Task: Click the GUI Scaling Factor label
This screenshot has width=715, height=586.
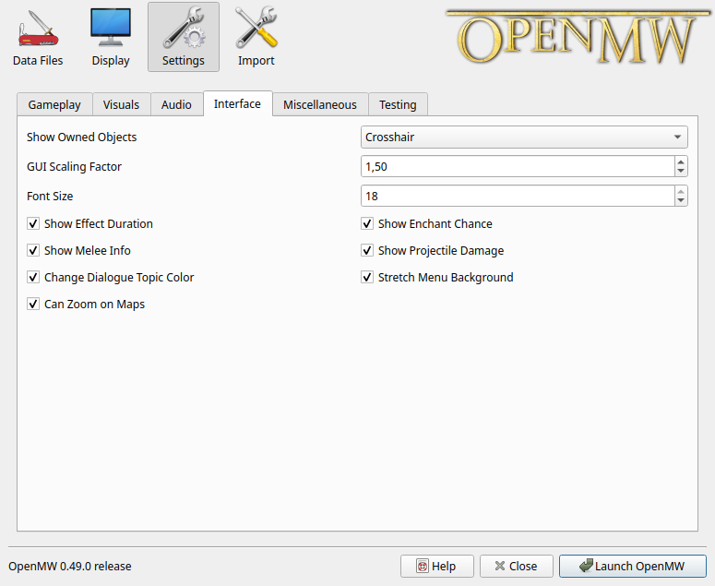Action: (x=75, y=167)
